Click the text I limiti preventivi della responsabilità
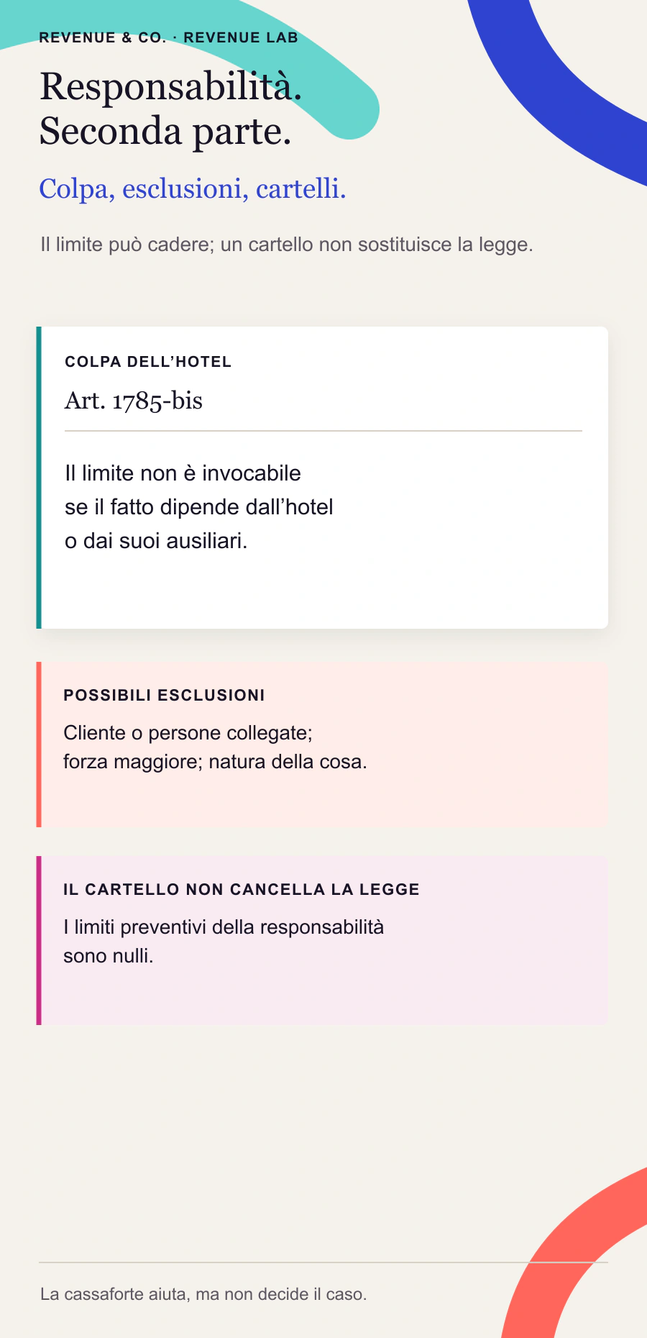The height and width of the screenshot is (1338, 647). 224,927
